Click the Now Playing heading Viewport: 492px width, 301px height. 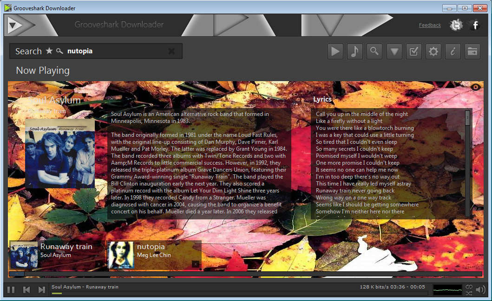click(x=43, y=70)
